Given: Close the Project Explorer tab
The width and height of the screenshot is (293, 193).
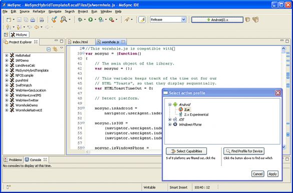Looking at the screenshot, I should click(x=36, y=42).
